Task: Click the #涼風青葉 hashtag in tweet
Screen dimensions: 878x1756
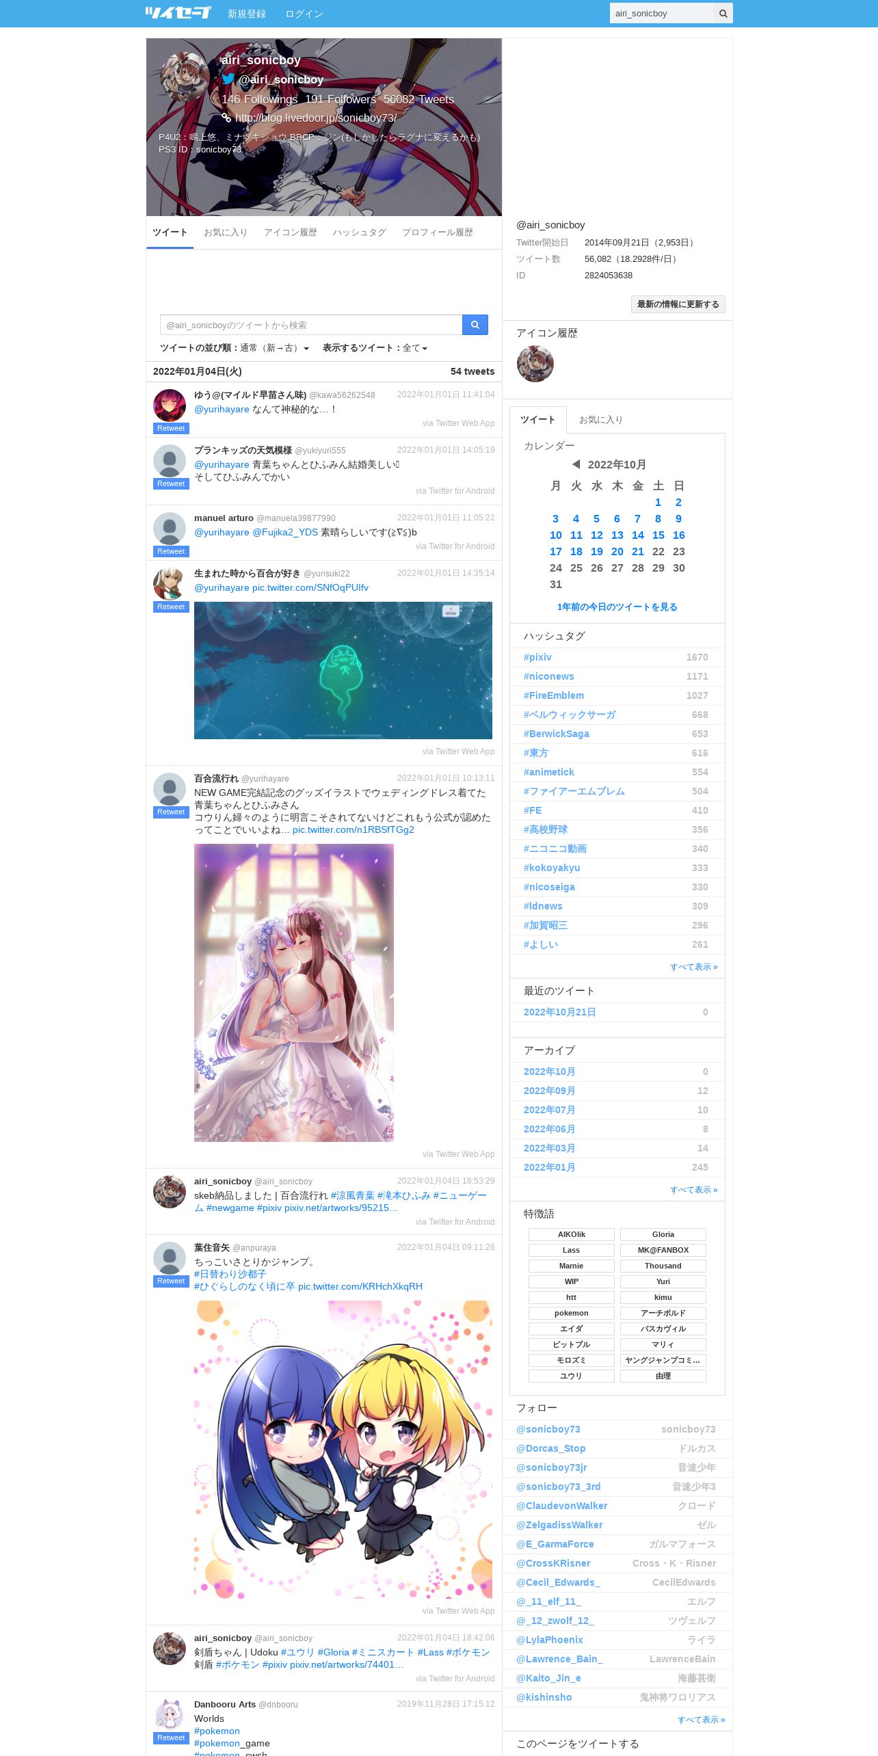Action: [x=353, y=1195]
